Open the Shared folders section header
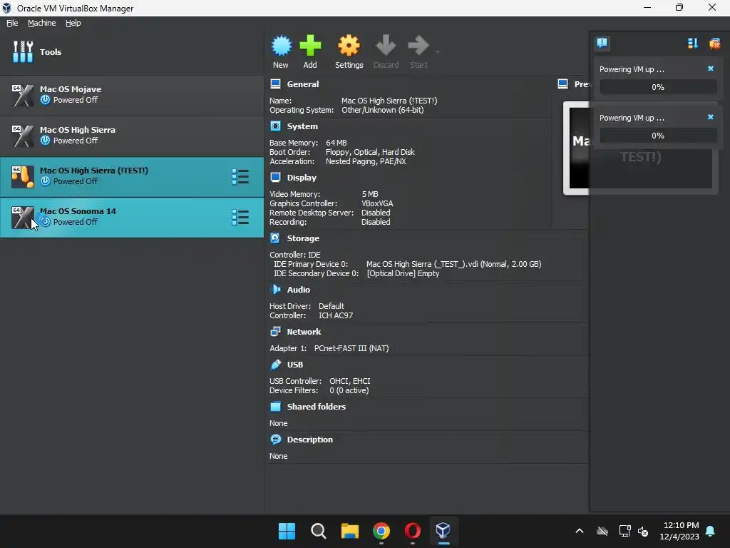 (x=316, y=406)
